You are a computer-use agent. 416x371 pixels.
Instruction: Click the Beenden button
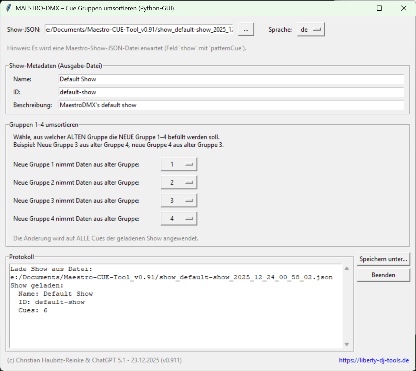(x=383, y=275)
